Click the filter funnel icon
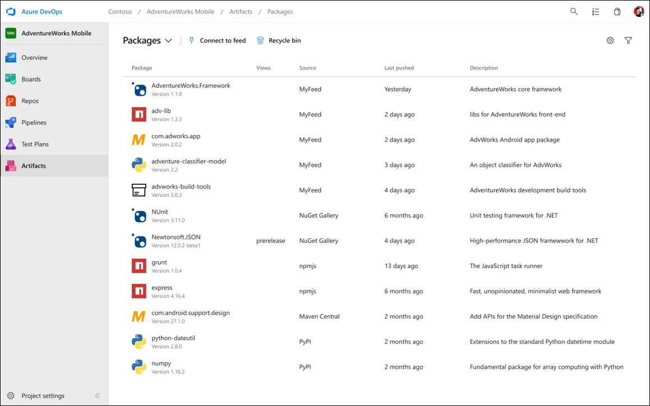This screenshot has height=406, width=650. pos(628,40)
